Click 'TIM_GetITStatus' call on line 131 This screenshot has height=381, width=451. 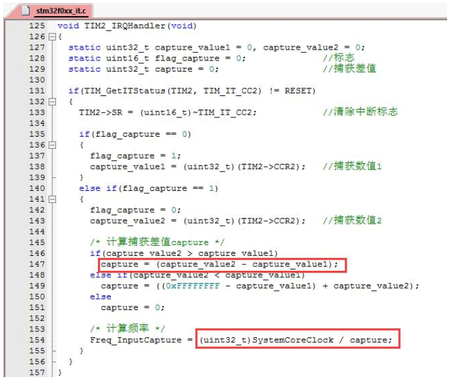pos(124,91)
